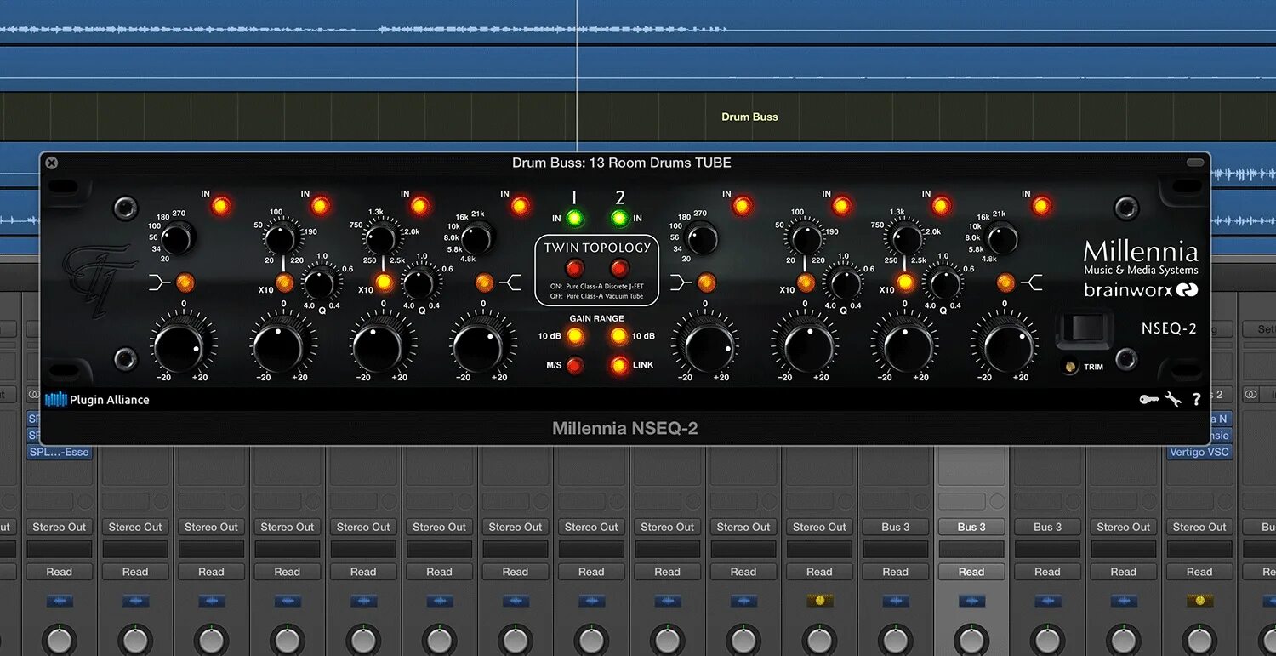
Task: Open Read automation menu on highlighted strip
Action: click(x=971, y=572)
